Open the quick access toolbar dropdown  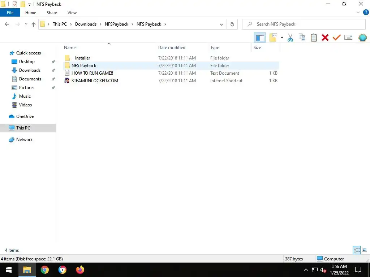(x=29, y=4)
